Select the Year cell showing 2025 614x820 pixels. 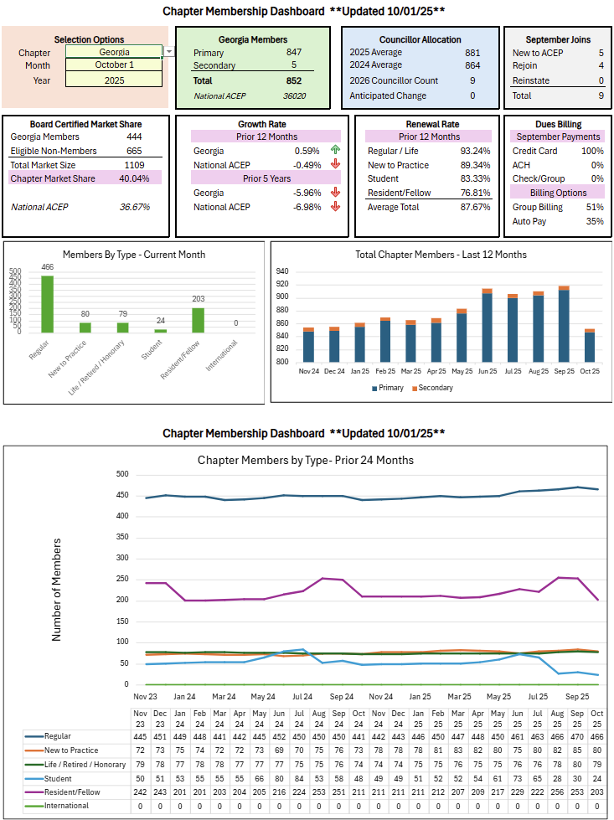tap(114, 80)
